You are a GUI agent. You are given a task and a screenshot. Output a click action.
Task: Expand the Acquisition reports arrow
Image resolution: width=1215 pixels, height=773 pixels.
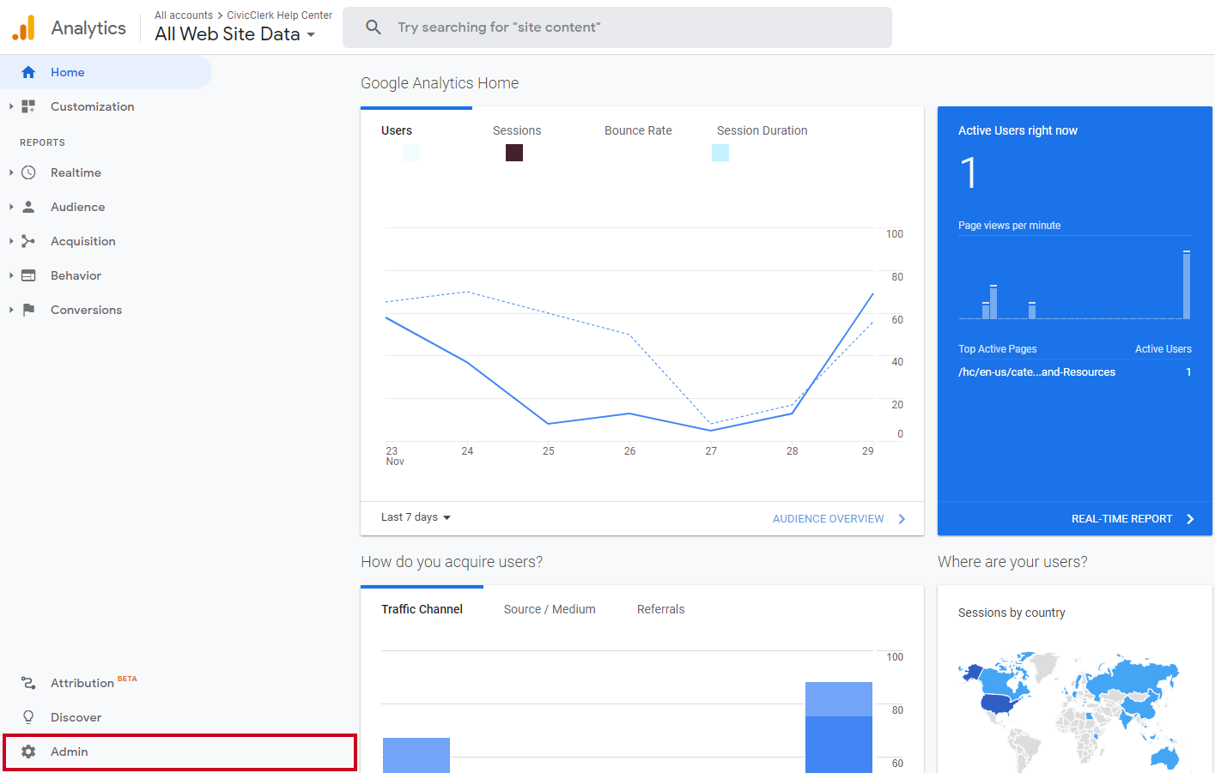coord(11,241)
